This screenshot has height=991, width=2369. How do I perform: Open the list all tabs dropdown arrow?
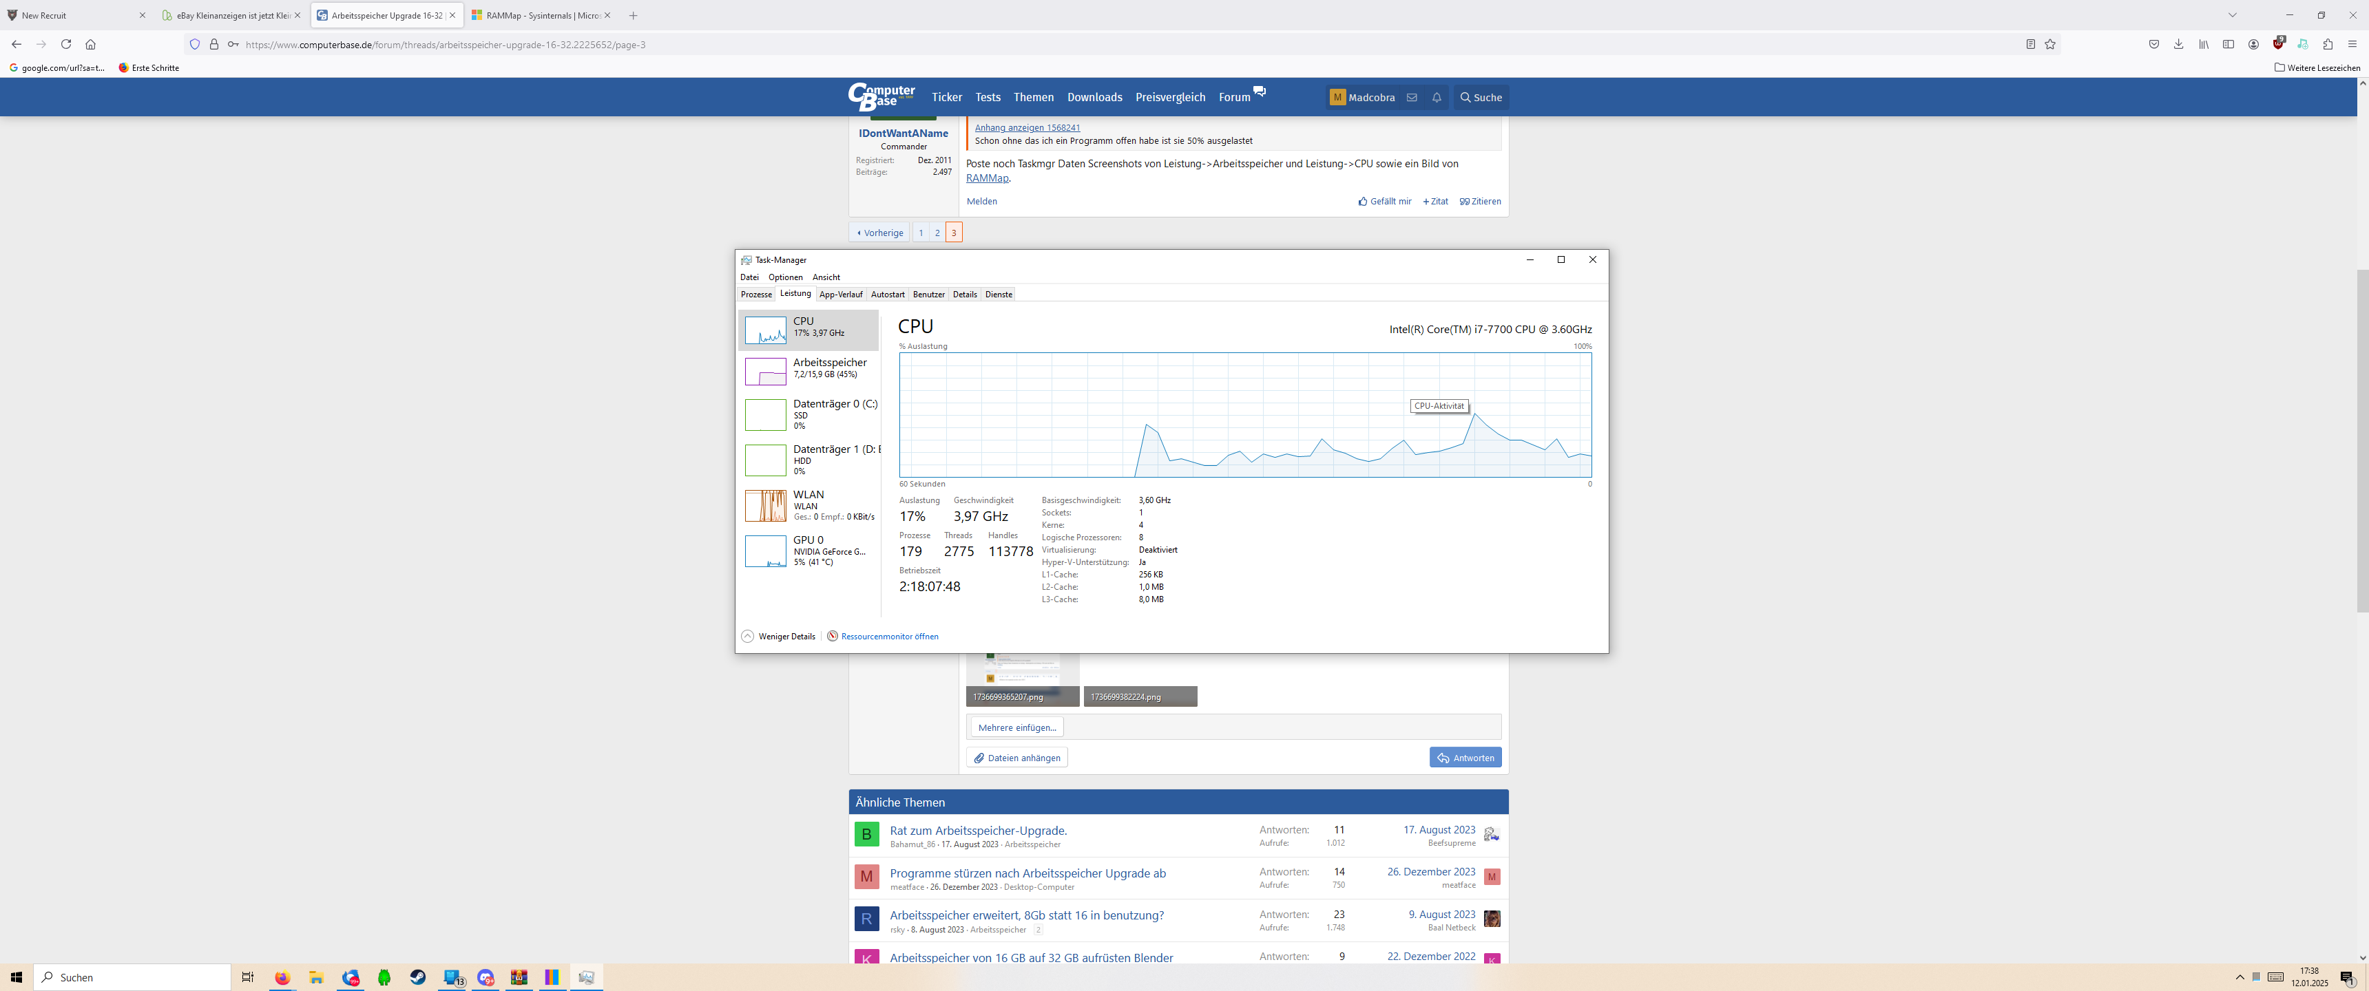click(x=2232, y=14)
